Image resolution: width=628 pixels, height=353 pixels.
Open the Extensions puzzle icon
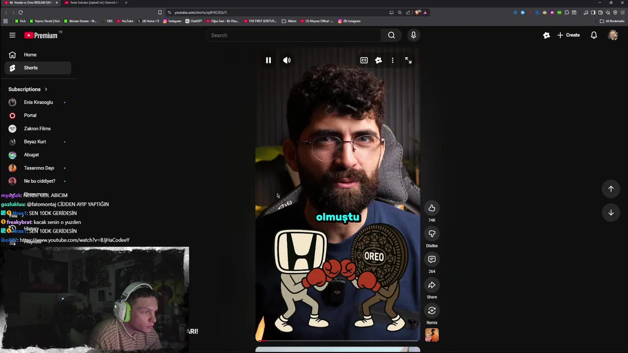(567, 12)
